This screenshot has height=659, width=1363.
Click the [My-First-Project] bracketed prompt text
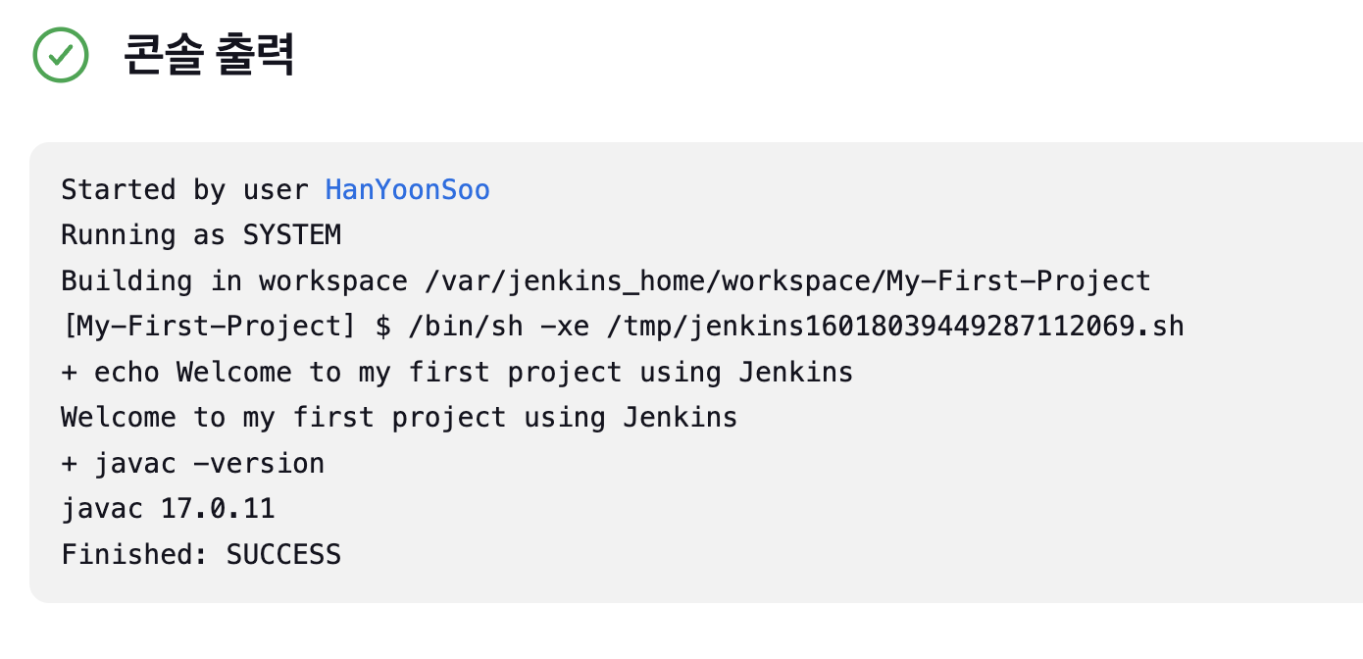(208, 327)
